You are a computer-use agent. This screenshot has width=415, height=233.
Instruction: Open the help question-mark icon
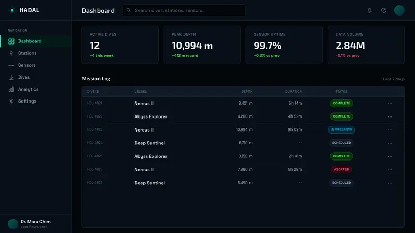pos(384,10)
